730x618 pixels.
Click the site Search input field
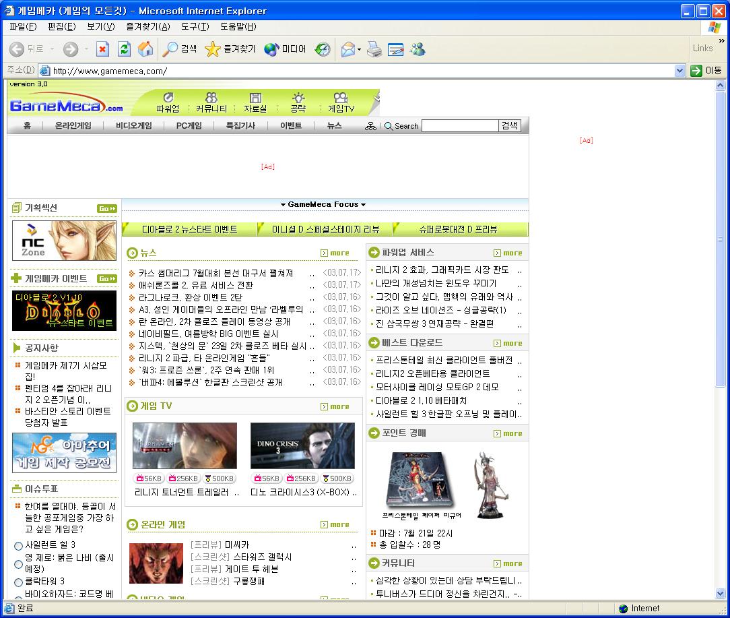click(x=459, y=126)
